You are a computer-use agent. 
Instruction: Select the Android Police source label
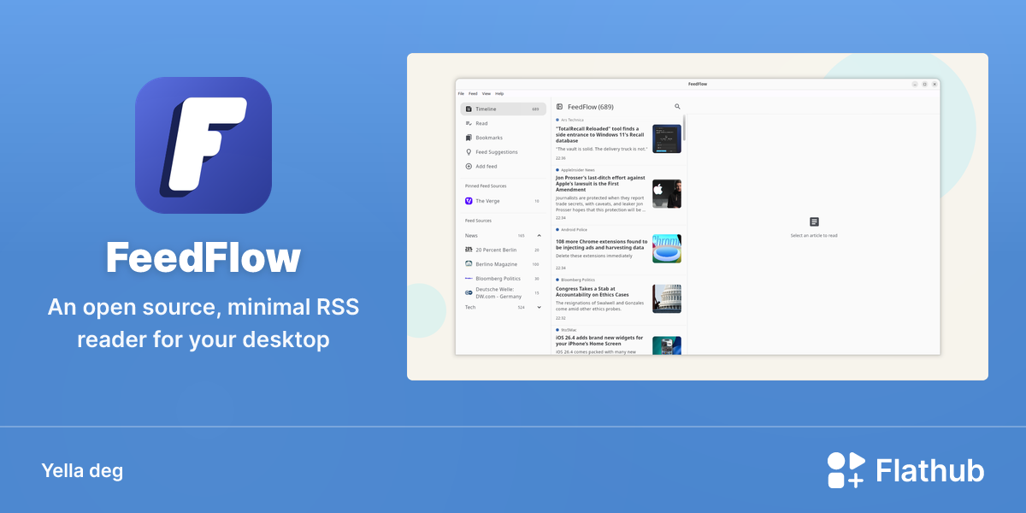[574, 229]
